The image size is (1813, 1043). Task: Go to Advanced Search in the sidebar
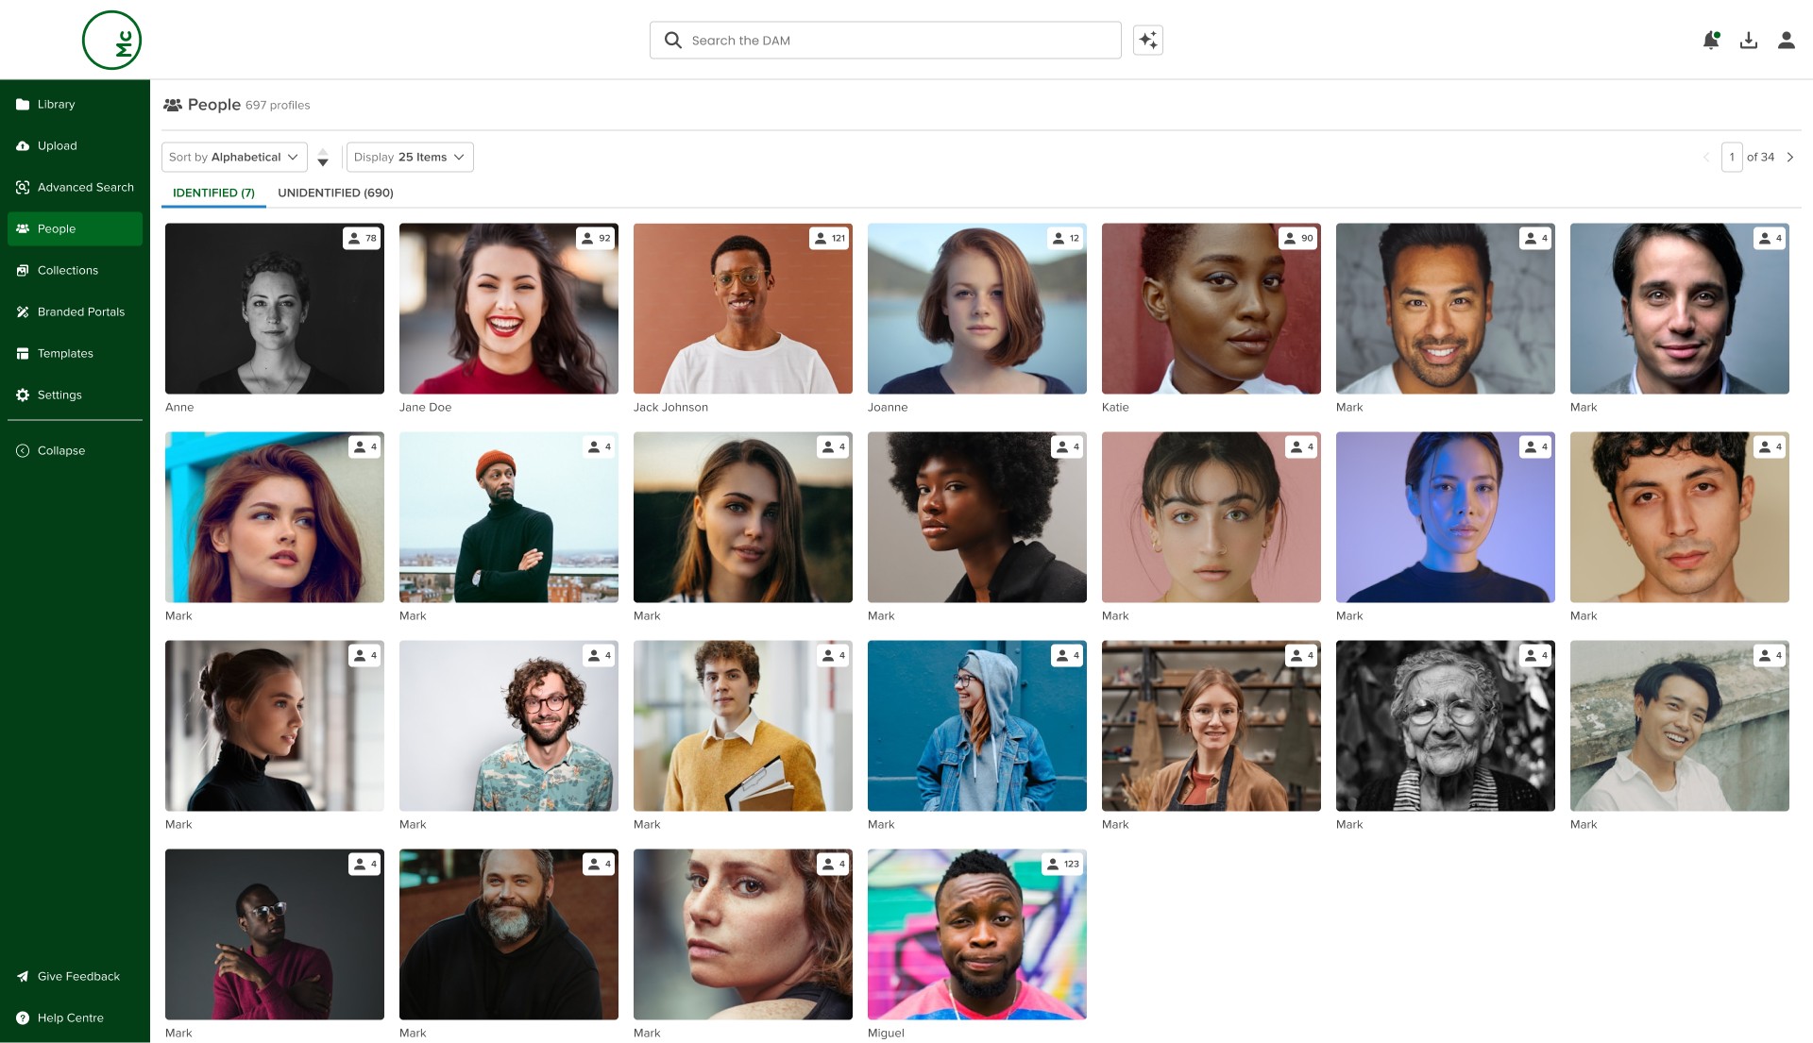pos(85,187)
